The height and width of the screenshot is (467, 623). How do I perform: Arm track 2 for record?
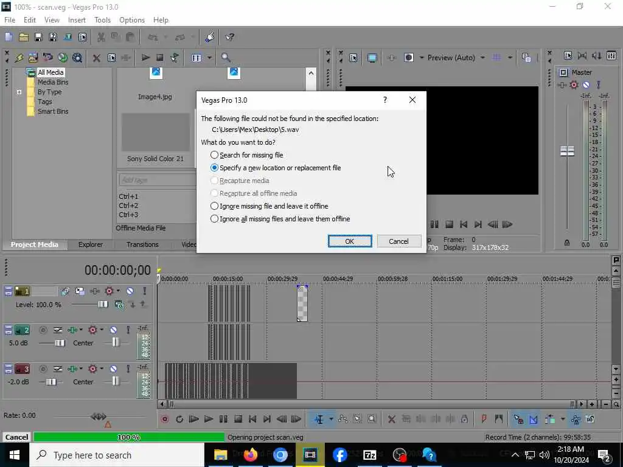(x=43, y=330)
